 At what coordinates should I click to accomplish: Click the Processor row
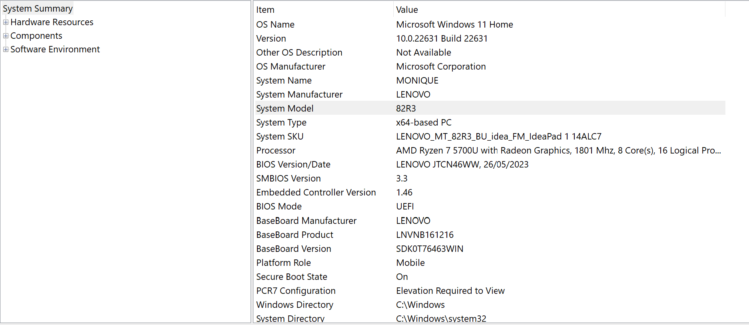tap(276, 150)
